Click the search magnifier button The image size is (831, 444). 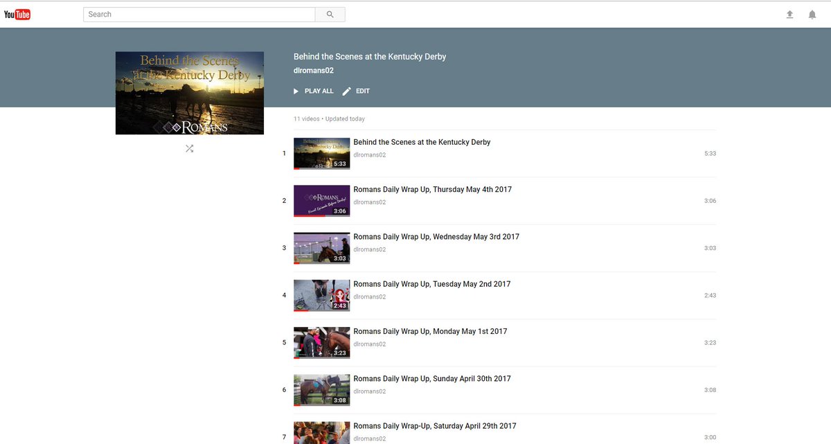click(330, 14)
